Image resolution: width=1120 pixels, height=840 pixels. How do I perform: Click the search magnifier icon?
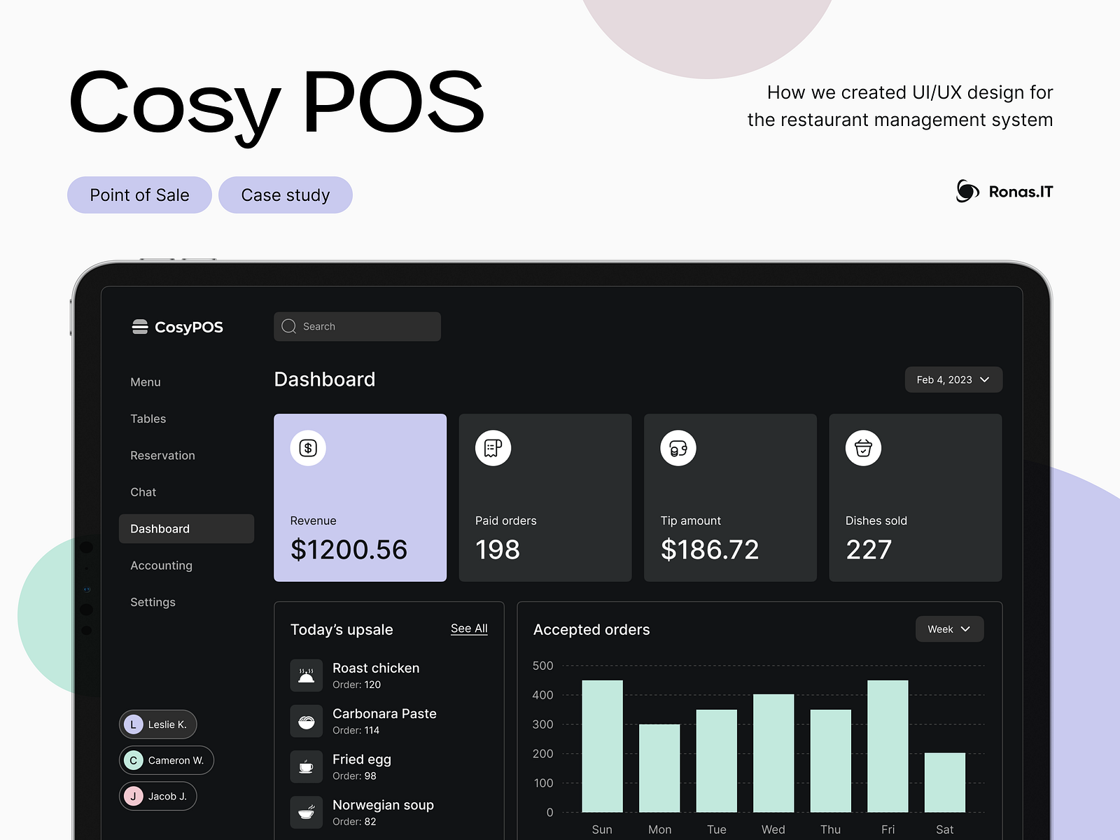(x=288, y=326)
